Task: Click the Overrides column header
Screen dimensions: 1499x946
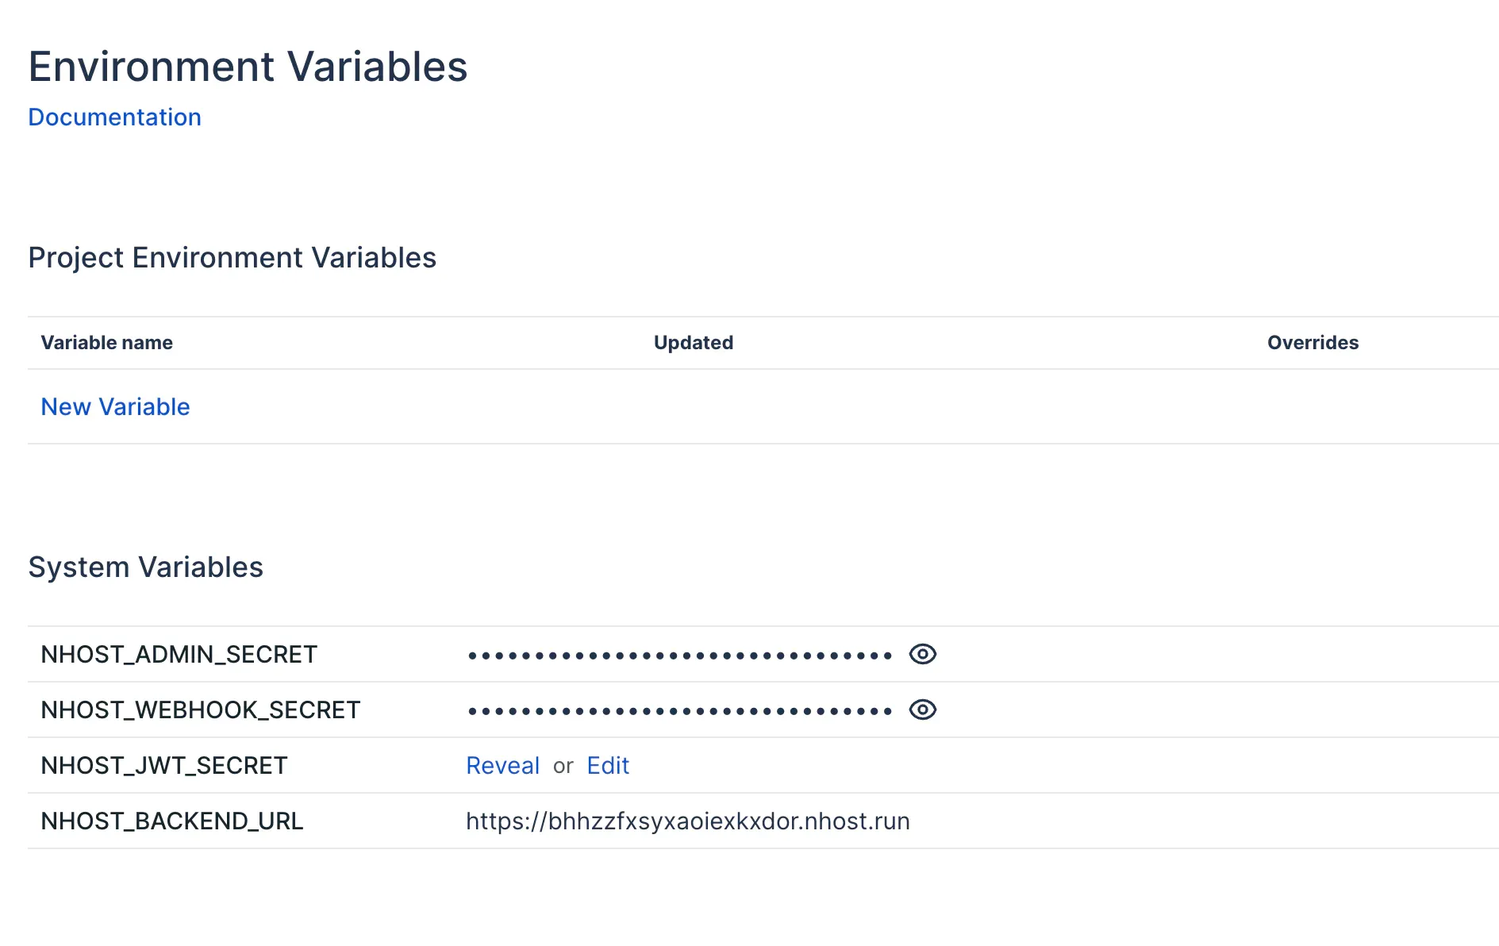Action: (x=1313, y=342)
